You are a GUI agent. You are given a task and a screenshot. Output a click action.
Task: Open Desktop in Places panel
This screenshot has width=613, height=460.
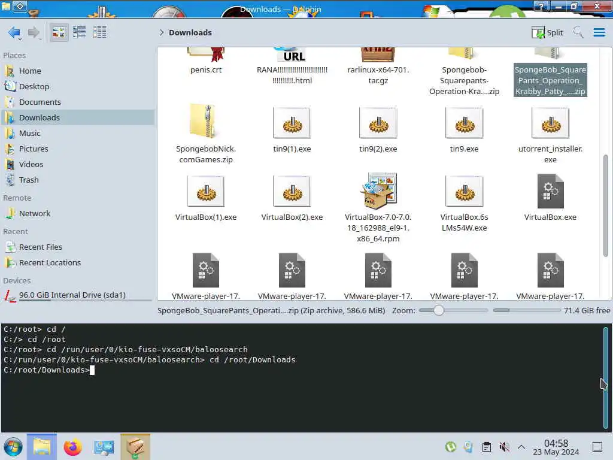(x=77, y=86)
